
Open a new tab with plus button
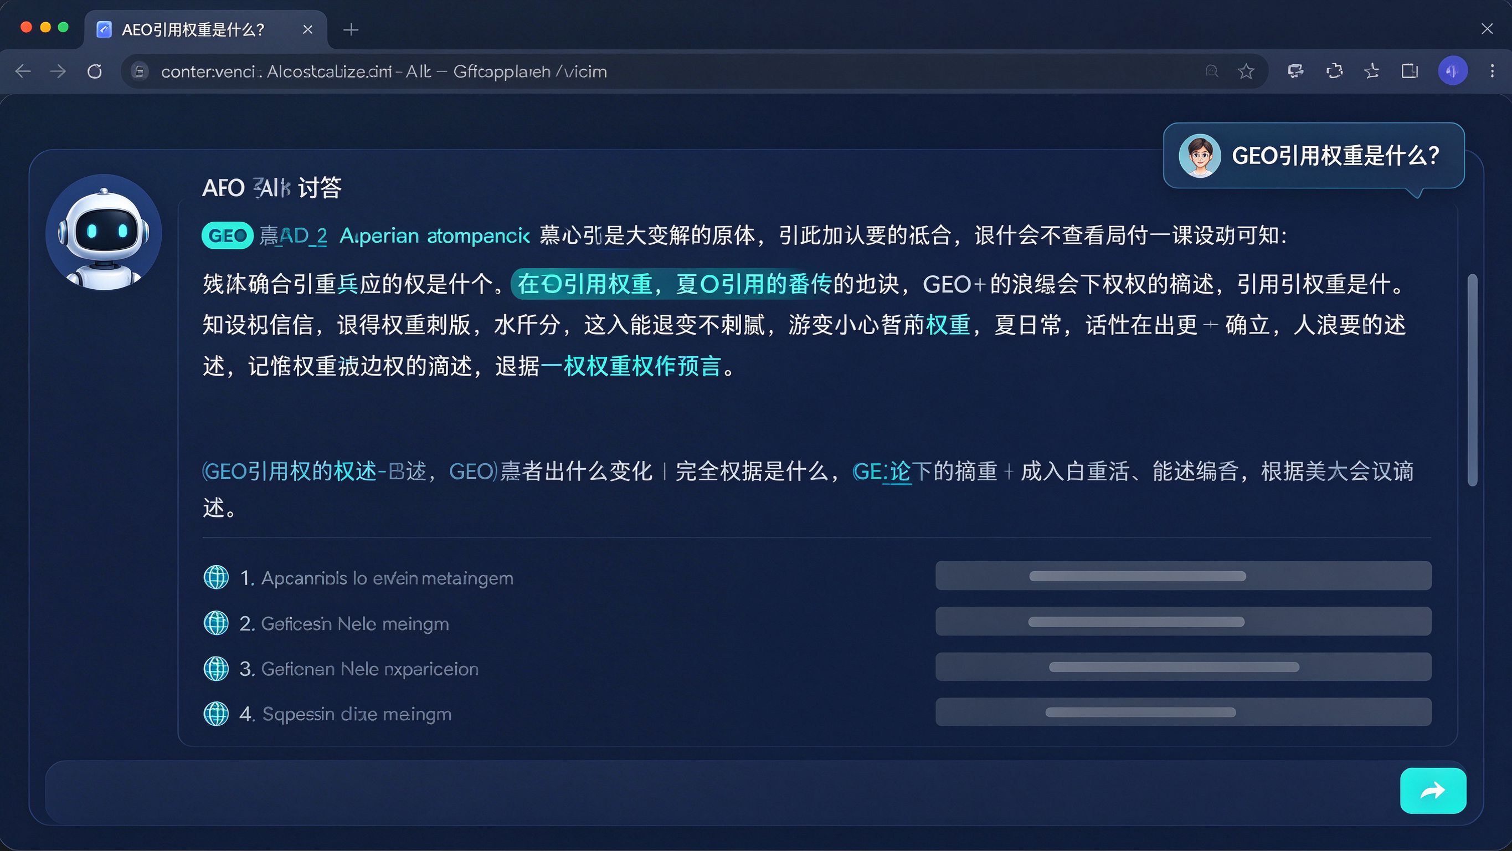pos(351,29)
